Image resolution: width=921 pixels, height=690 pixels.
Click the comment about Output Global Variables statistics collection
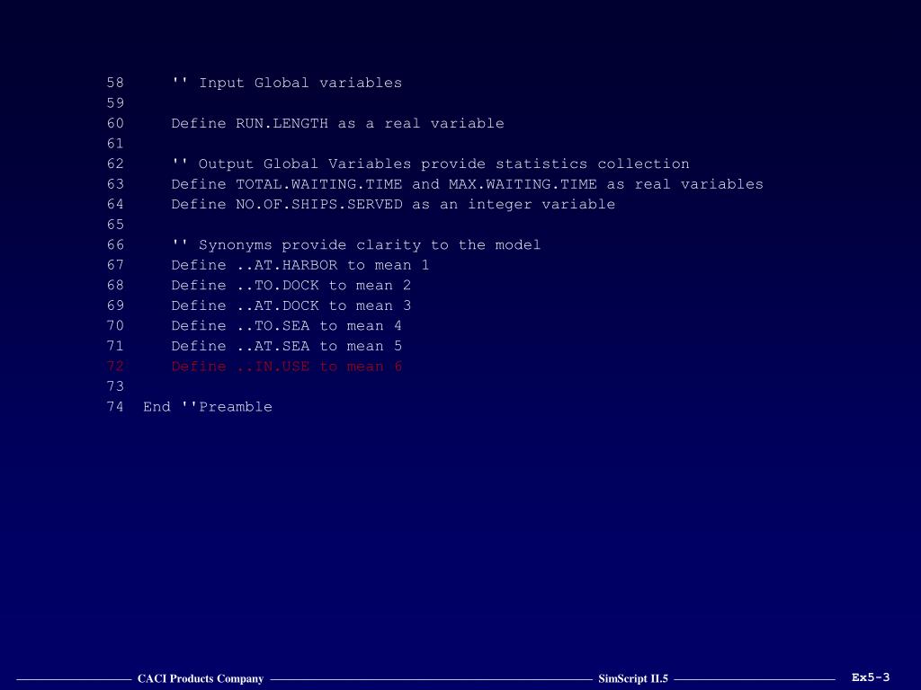pos(431,164)
